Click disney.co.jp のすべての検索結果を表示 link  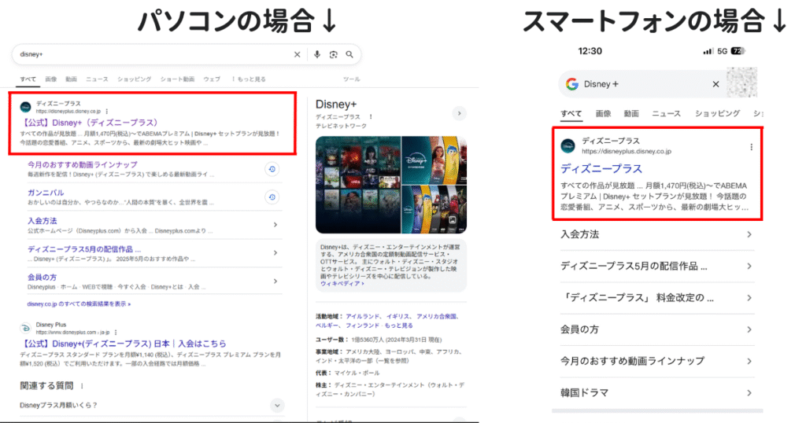(79, 304)
